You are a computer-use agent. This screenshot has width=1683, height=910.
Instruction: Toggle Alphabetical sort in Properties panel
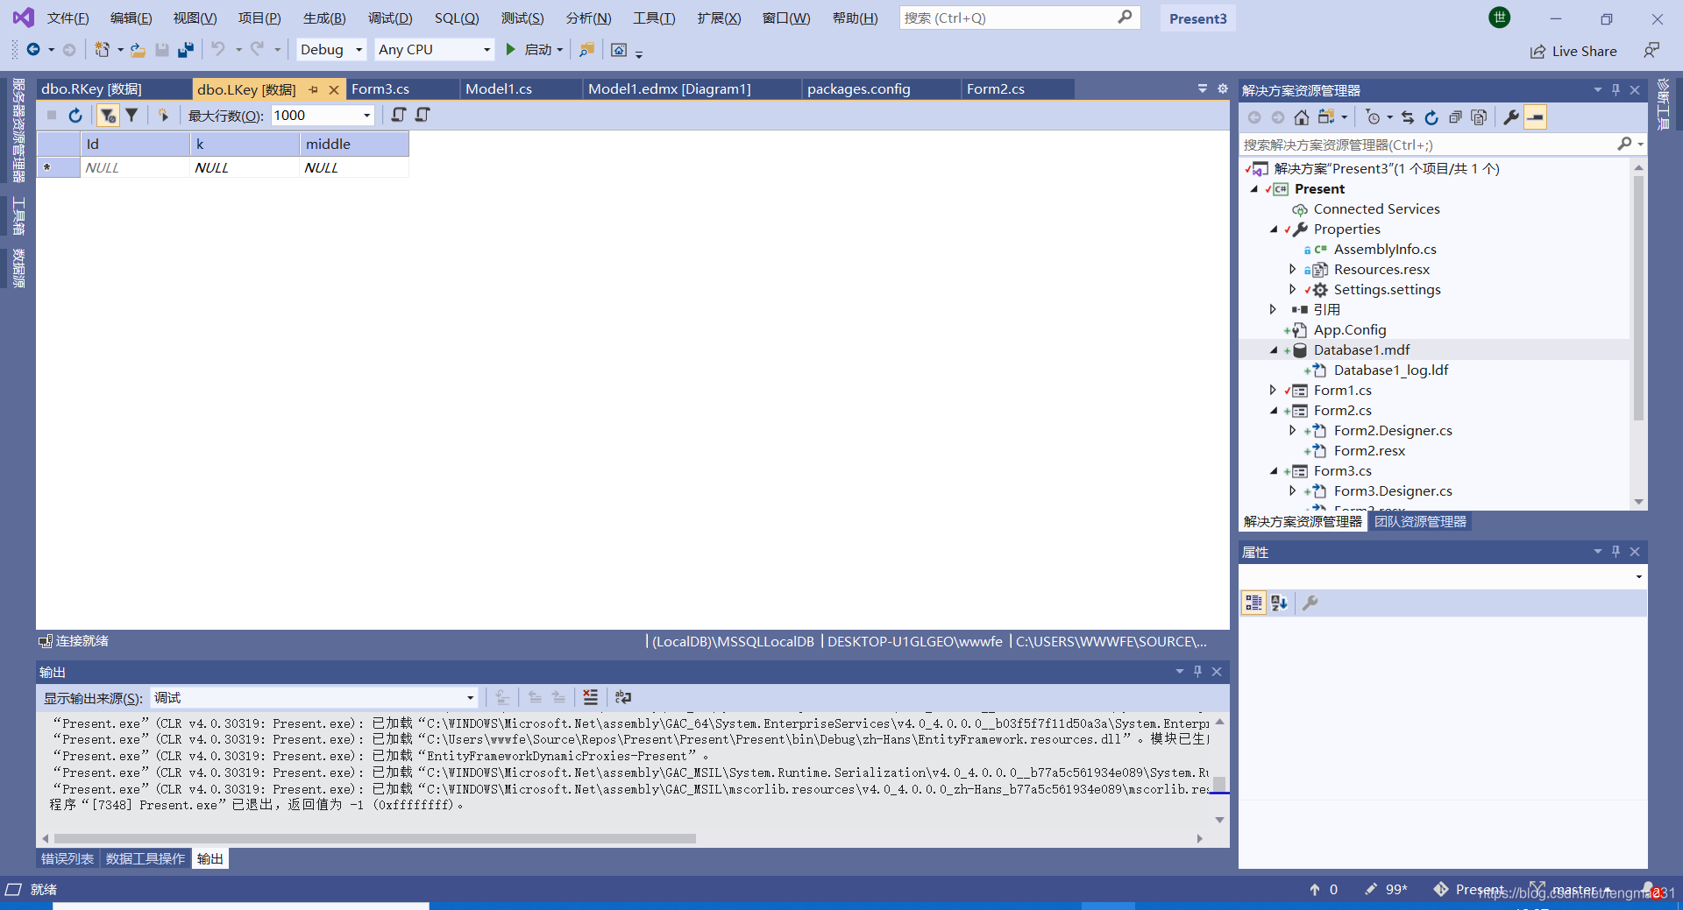[1279, 603]
